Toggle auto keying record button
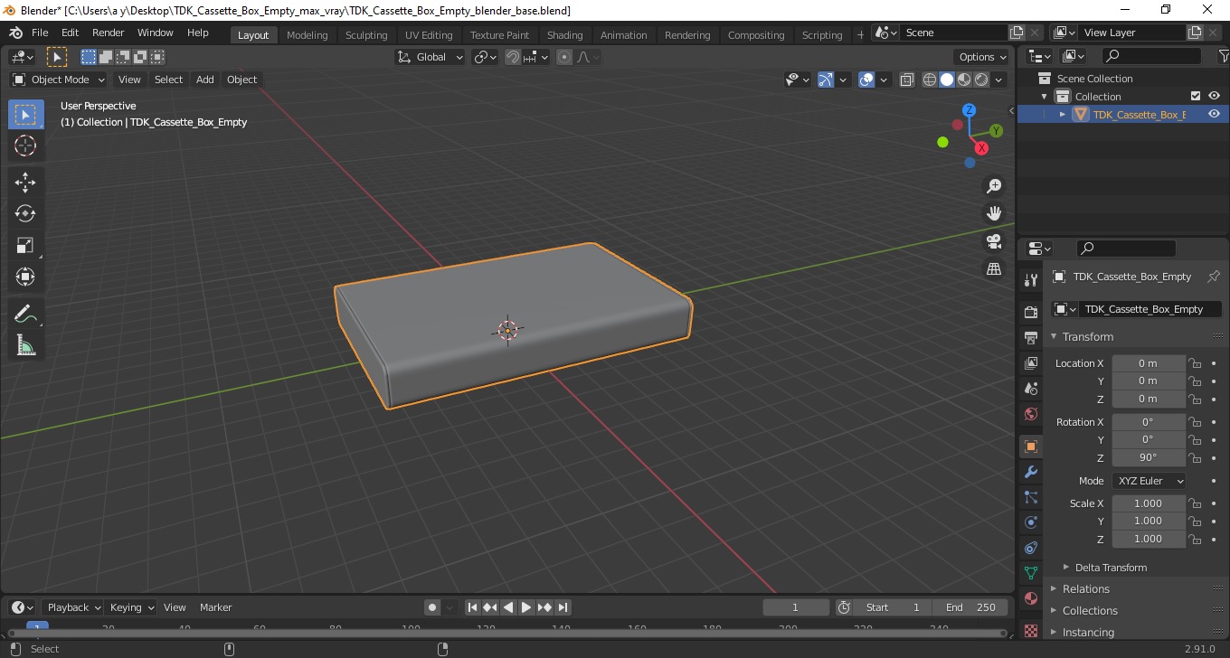Image resolution: width=1230 pixels, height=658 pixels. click(x=432, y=607)
